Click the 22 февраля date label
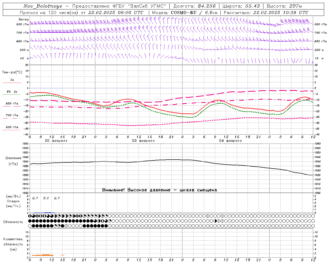Viewport: 328px width, 262px height. point(56,141)
